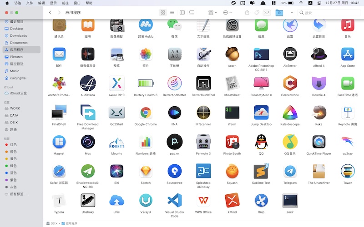The width and height of the screenshot is (364, 227).
Task: Select the Visual Studio Code icon
Action: tap(174, 200)
